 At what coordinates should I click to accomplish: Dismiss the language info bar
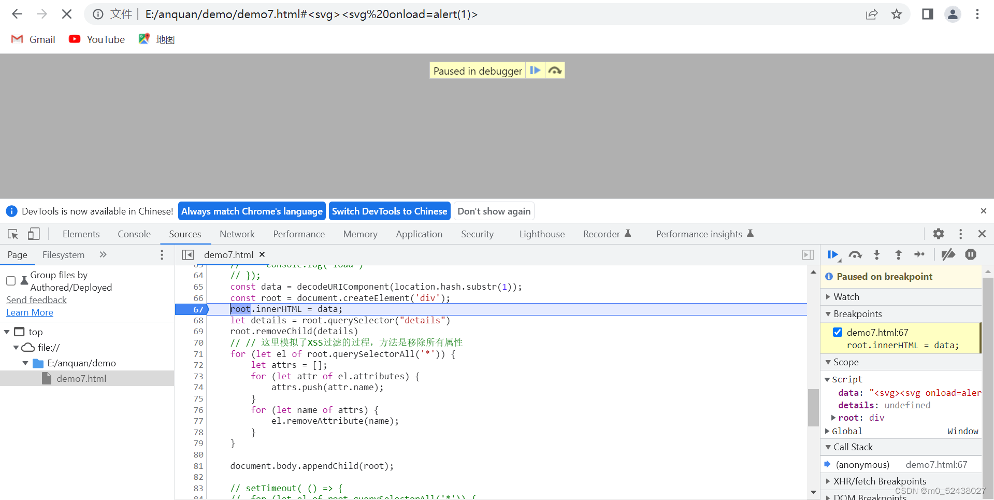click(x=983, y=211)
